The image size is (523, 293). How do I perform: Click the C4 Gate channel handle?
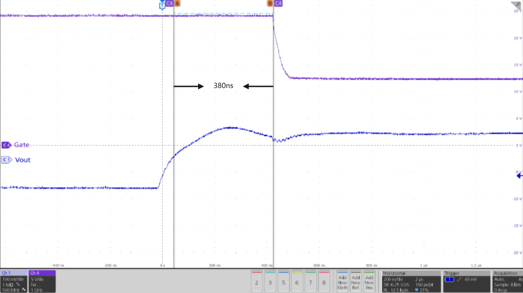tap(6, 145)
